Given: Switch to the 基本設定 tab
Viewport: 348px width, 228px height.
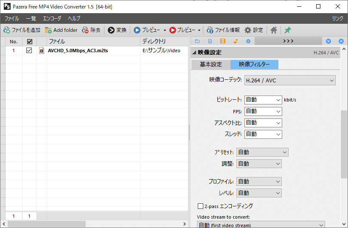Looking at the screenshot, I should click(210, 65).
